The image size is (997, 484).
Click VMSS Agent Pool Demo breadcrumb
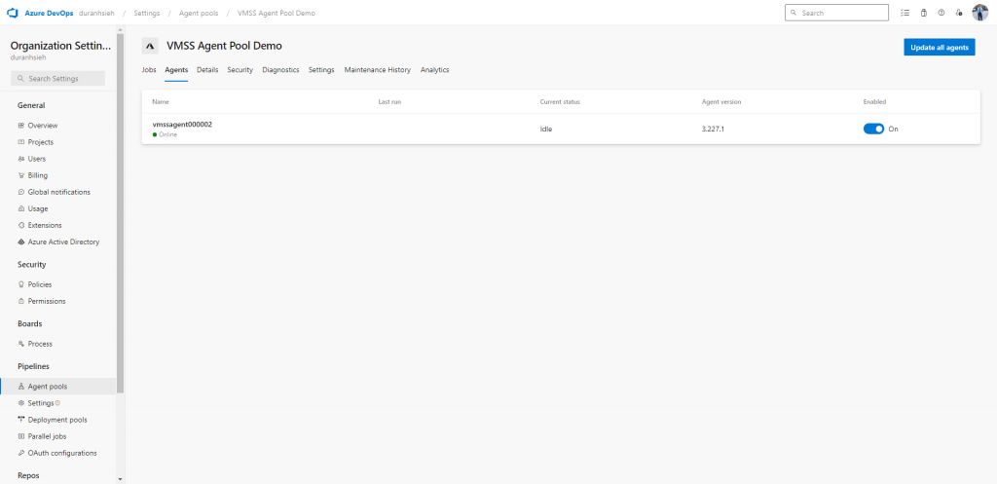click(276, 13)
